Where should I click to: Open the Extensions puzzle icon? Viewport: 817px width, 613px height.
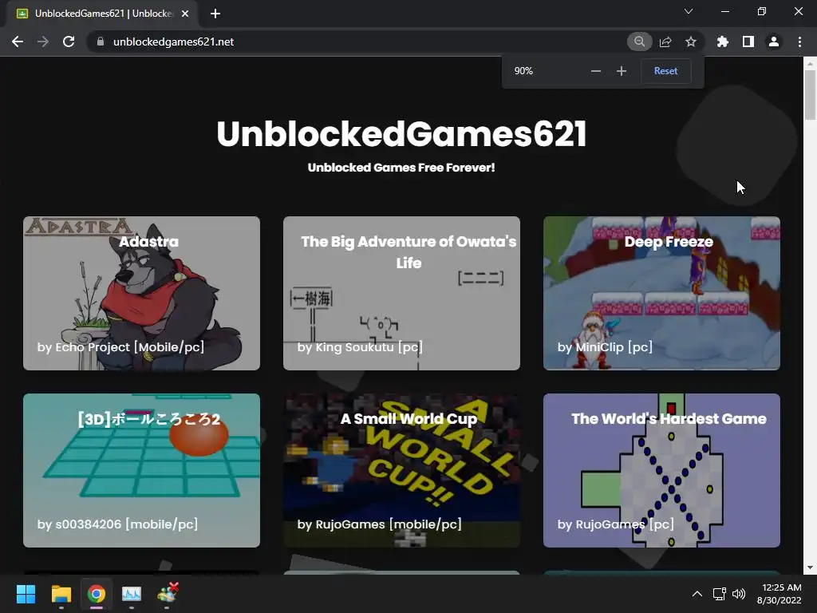click(723, 42)
